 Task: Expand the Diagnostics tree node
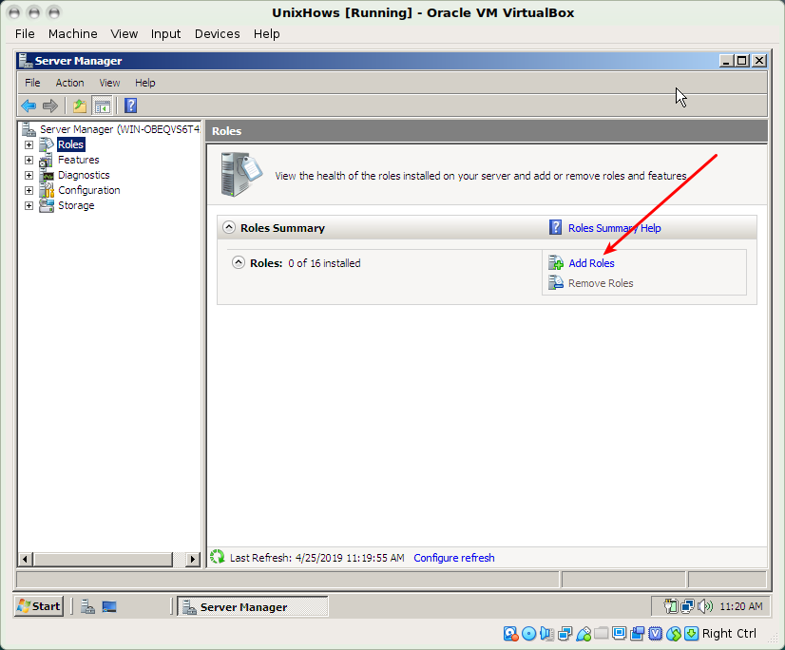click(x=29, y=175)
